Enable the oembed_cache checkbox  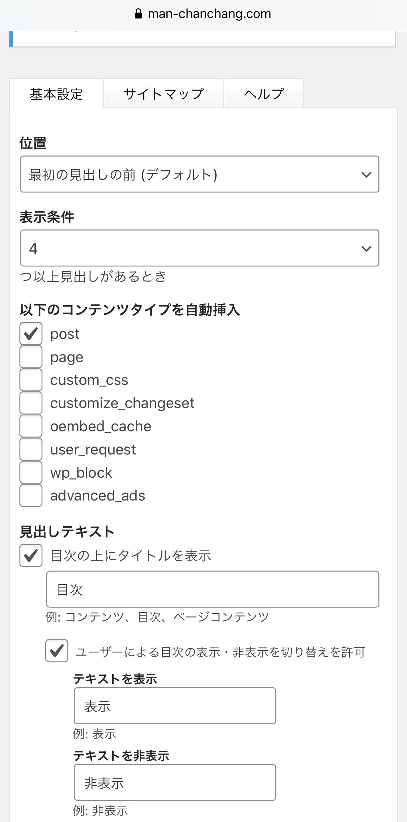click(x=31, y=426)
